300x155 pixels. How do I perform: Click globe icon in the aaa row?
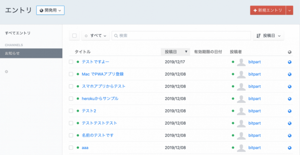(289, 148)
